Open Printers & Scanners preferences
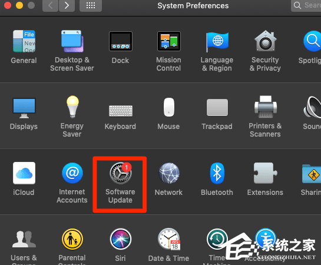321x265 pixels. [265, 107]
